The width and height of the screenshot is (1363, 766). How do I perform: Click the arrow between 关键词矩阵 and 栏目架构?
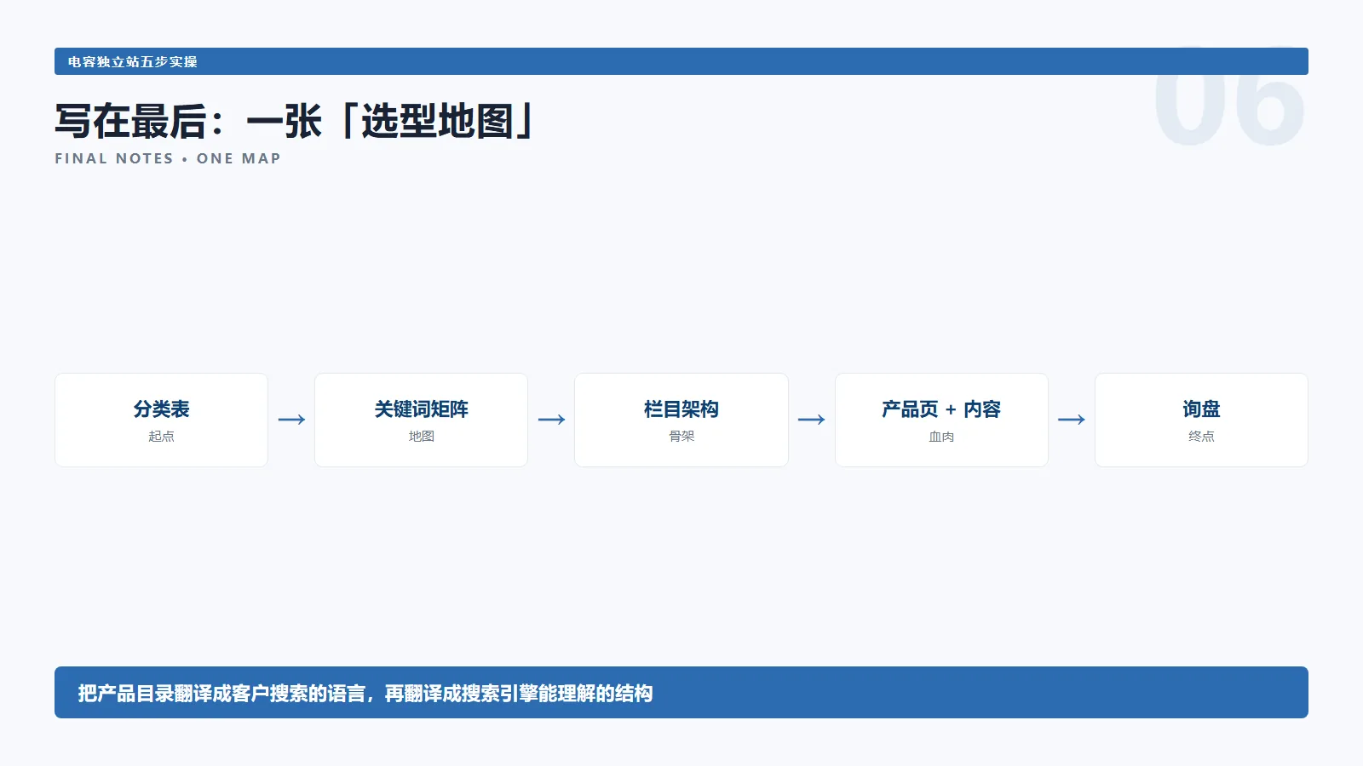coord(551,420)
